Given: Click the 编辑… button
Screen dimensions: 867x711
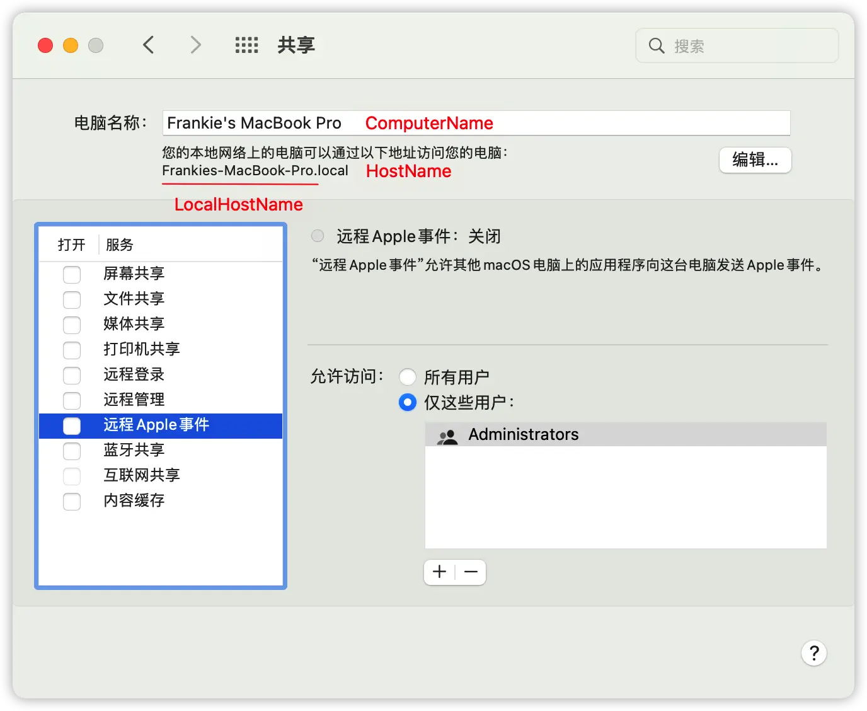Looking at the screenshot, I should point(755,159).
